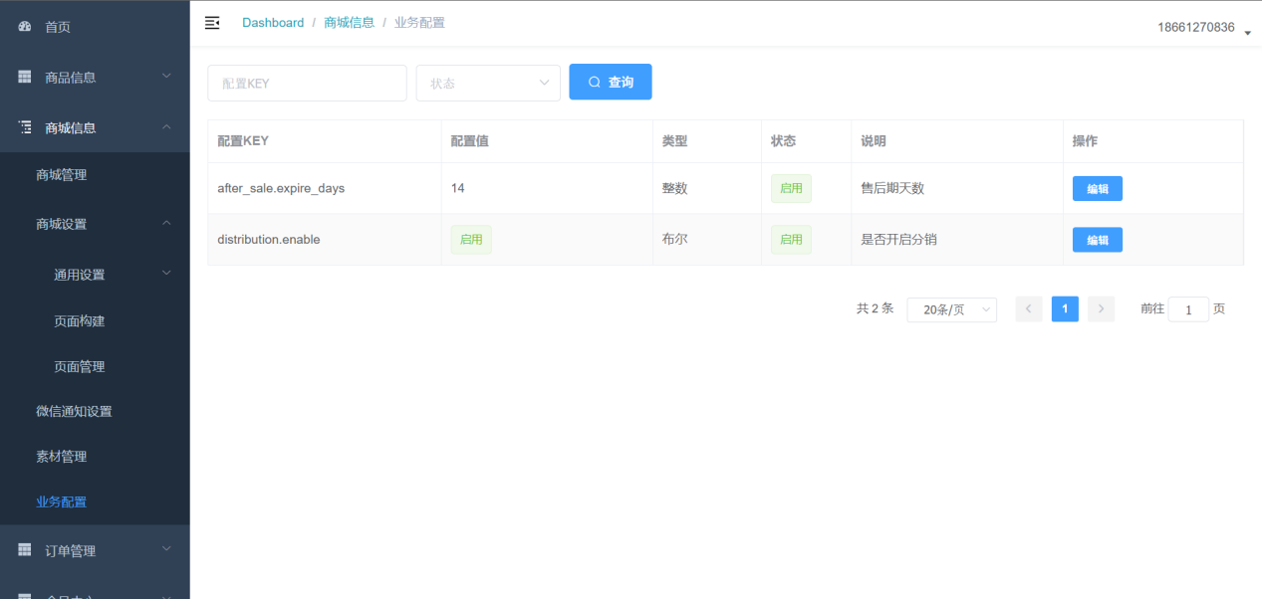Open the 状态 filter dropdown
This screenshot has width=1262, height=599.
(488, 84)
